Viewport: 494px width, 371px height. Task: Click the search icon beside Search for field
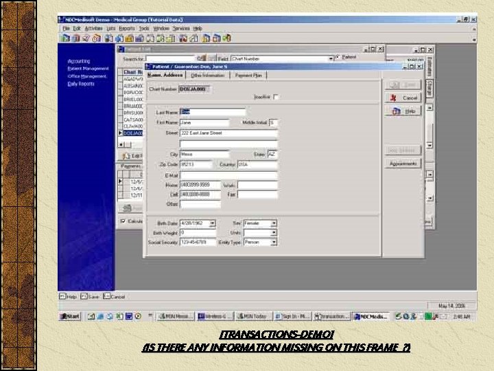[202, 58]
